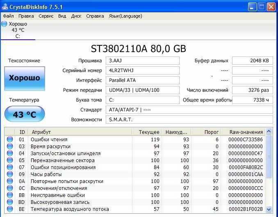The width and height of the screenshot is (278, 217).
Task: Click the raw value 000000000C47
Action: 245,153
